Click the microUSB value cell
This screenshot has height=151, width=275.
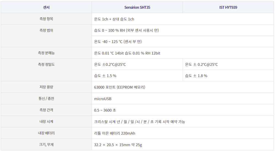(103, 99)
